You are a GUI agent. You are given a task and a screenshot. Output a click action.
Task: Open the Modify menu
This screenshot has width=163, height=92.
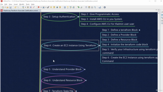(x=22, y=4)
